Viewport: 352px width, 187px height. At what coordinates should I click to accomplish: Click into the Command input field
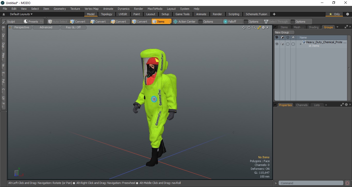click(311, 183)
